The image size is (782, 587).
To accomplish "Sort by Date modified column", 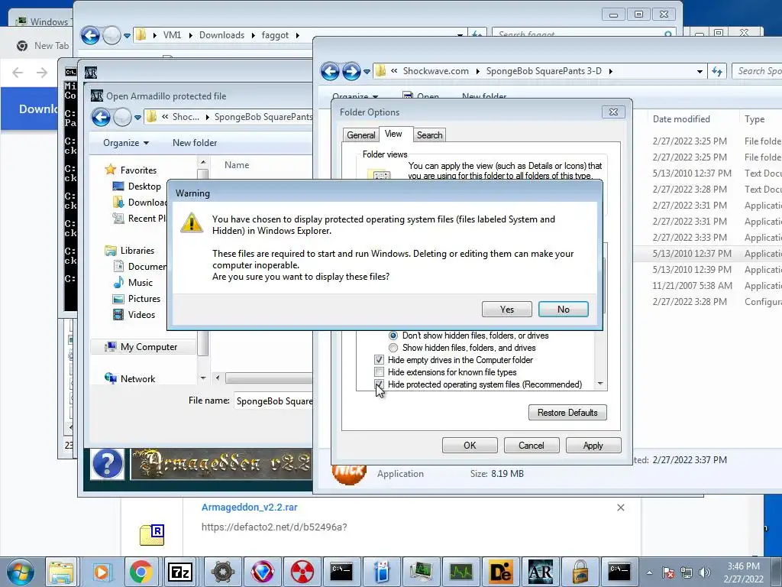I will pyautogui.click(x=681, y=118).
